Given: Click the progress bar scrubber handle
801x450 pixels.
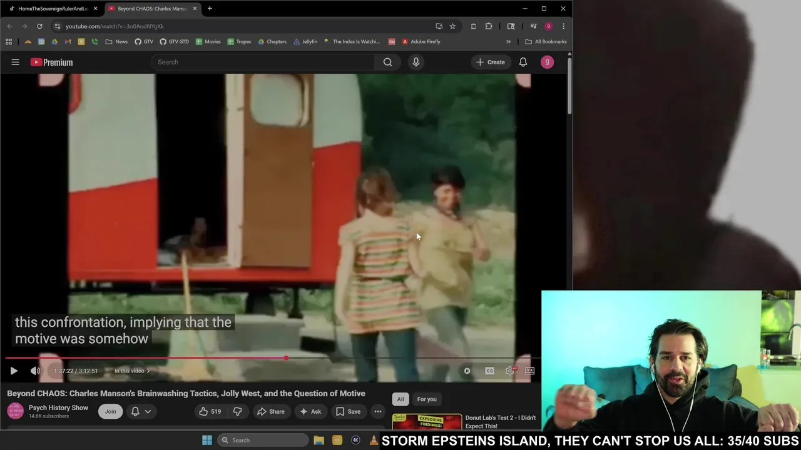Looking at the screenshot, I should click(286, 358).
